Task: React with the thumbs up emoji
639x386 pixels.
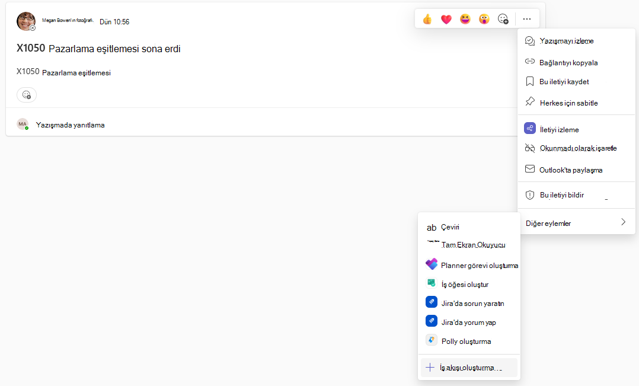Action: pos(427,19)
